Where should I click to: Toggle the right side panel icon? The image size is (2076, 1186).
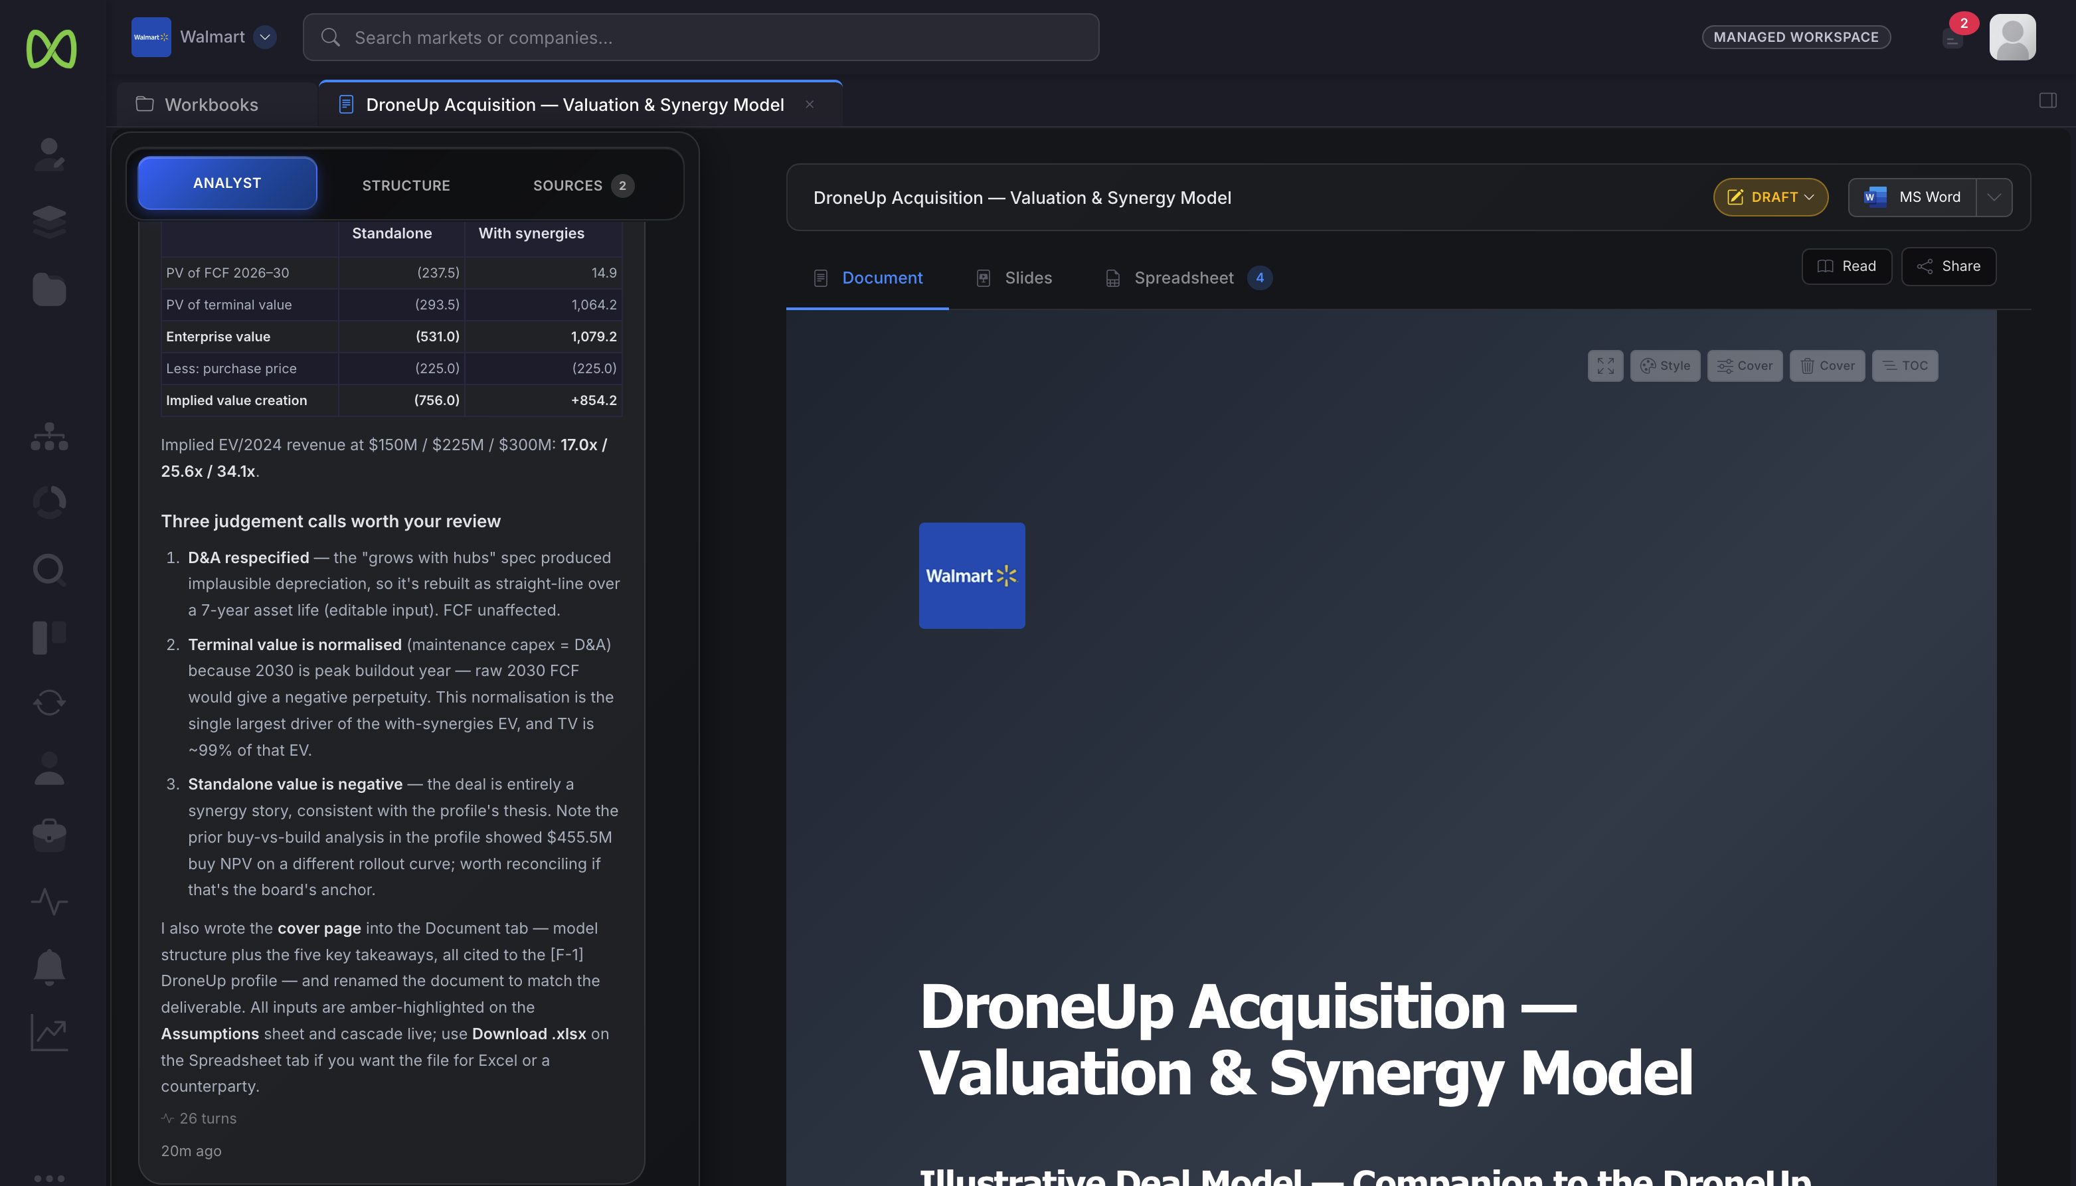[x=2047, y=100]
